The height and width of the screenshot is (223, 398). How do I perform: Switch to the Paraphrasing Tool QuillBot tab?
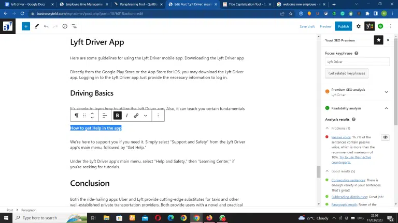click(x=137, y=4)
